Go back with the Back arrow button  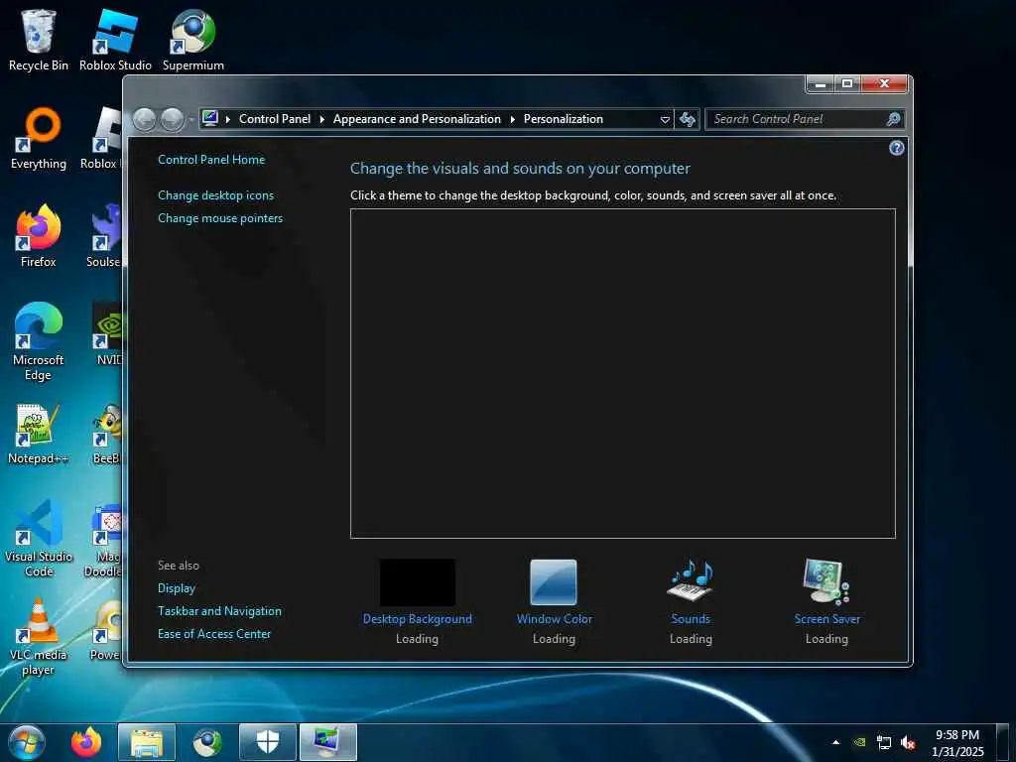[144, 120]
